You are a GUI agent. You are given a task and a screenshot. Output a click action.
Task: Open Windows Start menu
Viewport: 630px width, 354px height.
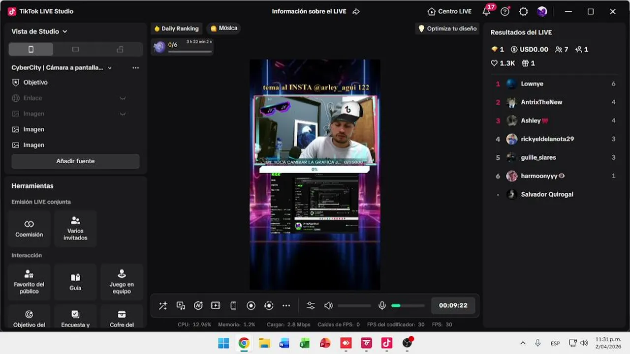coord(223,343)
